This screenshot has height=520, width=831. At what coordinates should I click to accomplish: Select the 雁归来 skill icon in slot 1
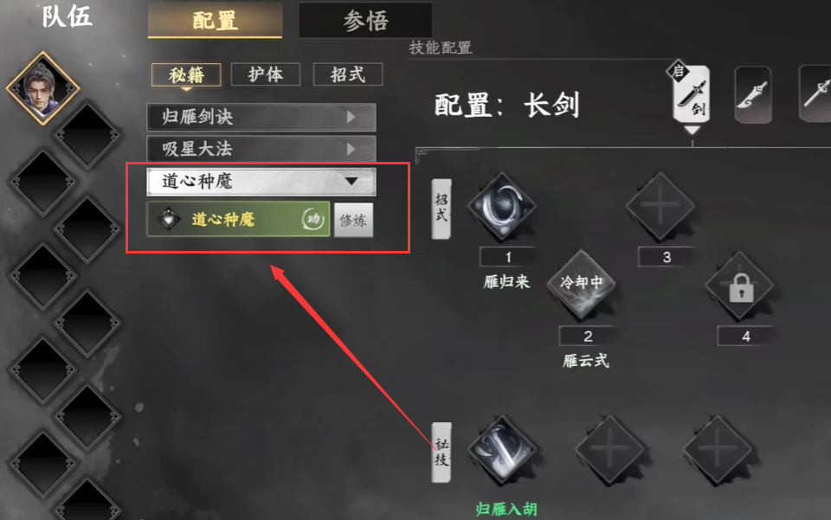502,206
